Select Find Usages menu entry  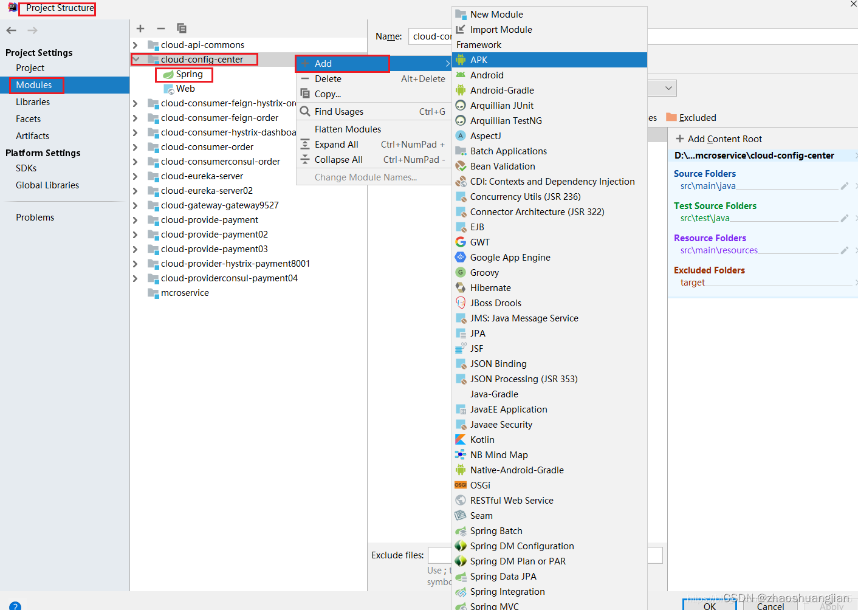coord(374,112)
